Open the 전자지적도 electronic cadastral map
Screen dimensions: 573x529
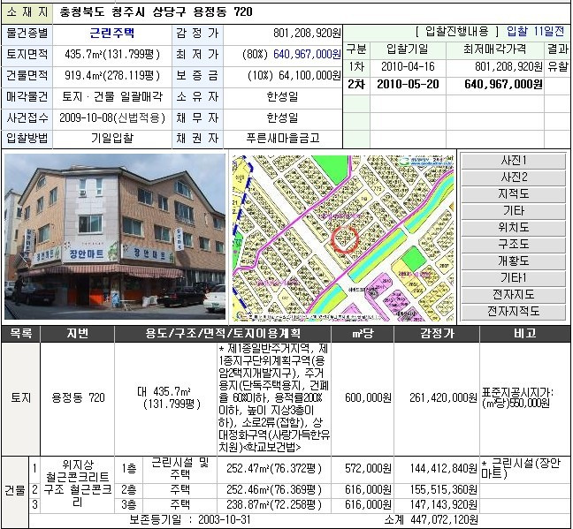pyautogui.click(x=513, y=312)
